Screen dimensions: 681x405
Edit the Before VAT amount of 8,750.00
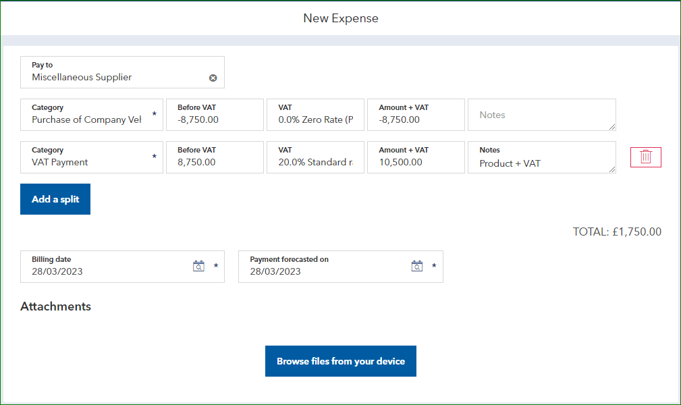[x=215, y=162]
